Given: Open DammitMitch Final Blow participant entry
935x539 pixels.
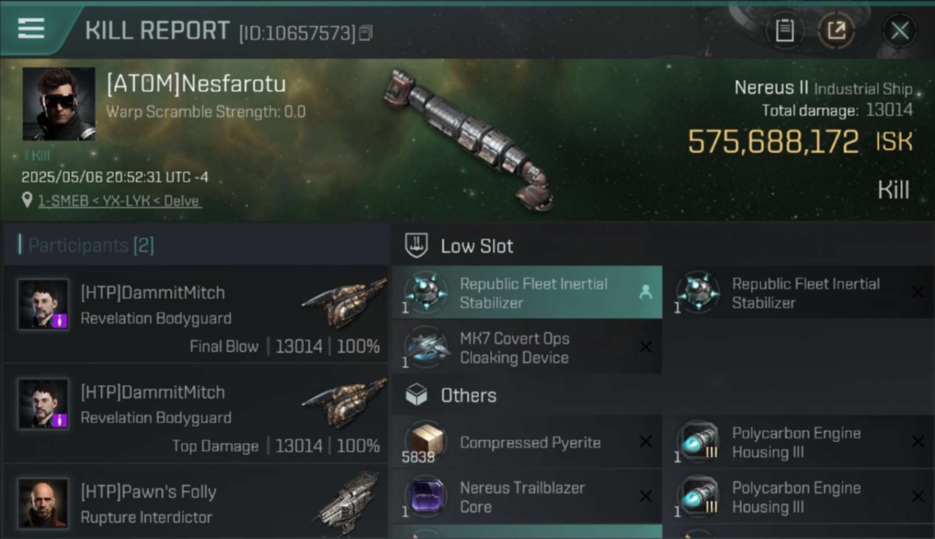Looking at the screenshot, I should (x=196, y=314).
